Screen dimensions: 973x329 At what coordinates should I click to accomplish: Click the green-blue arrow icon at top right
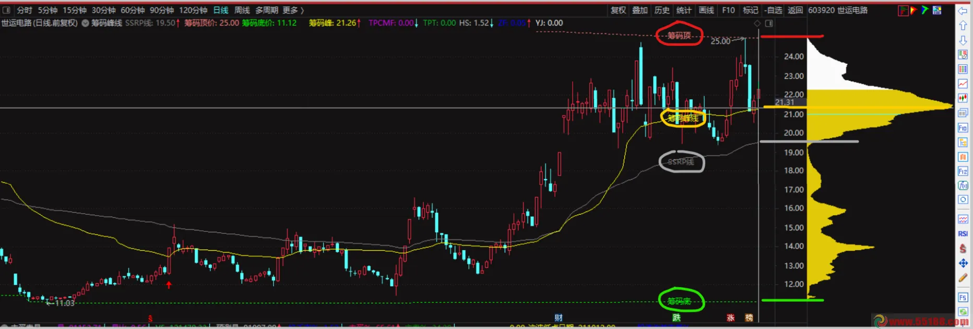pos(925,10)
